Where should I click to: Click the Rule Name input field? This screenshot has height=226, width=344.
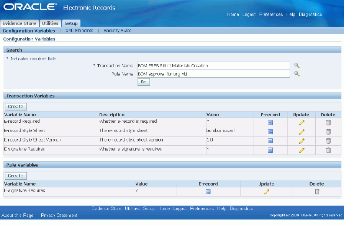[214, 74]
